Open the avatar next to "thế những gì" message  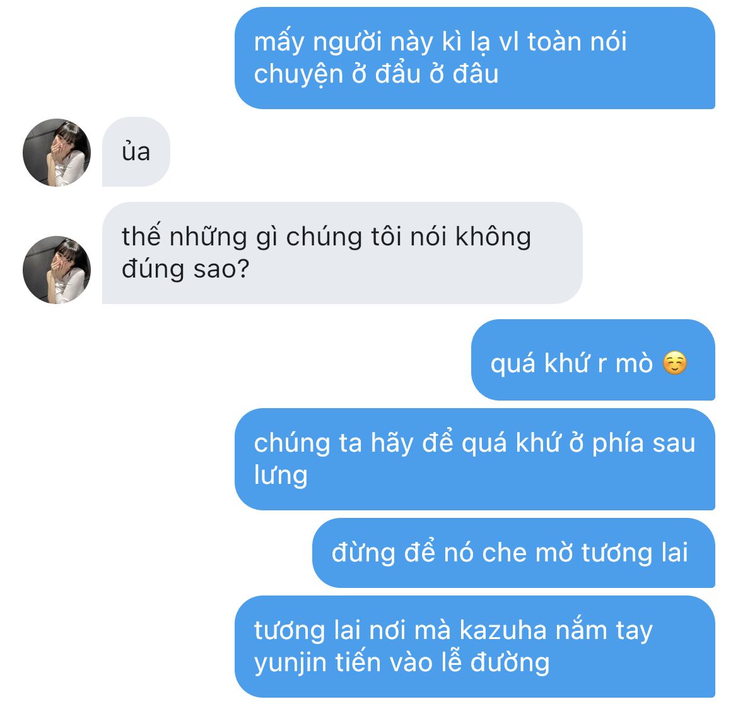tap(57, 269)
